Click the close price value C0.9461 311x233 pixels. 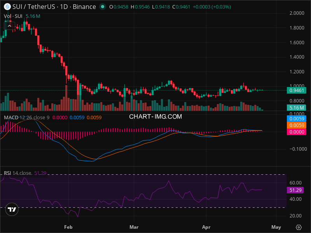181,7
